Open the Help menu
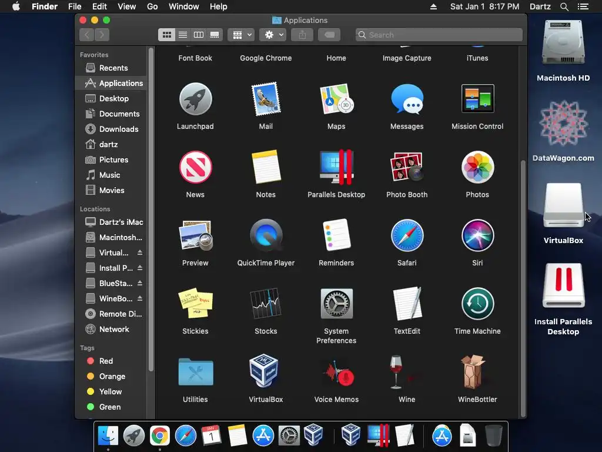Image resolution: width=602 pixels, height=452 pixels. tap(219, 6)
